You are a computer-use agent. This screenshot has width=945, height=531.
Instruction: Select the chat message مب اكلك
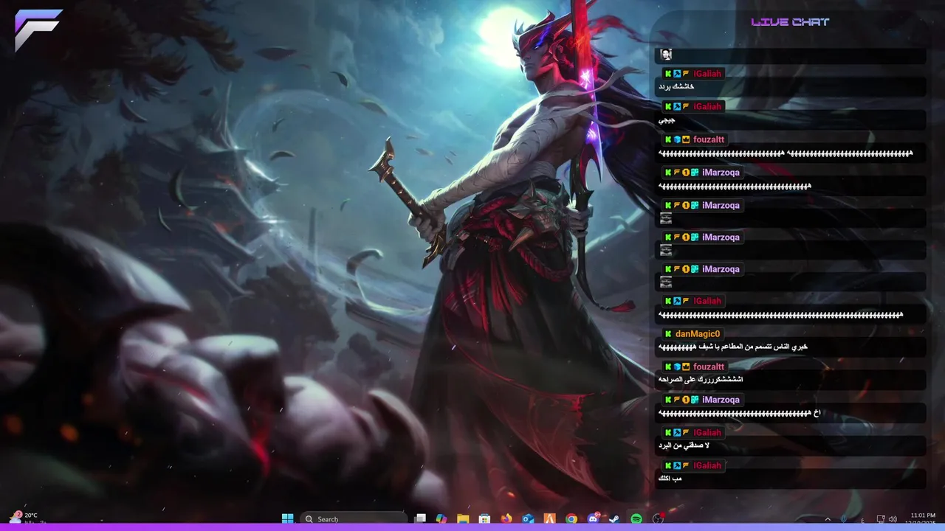tap(670, 479)
